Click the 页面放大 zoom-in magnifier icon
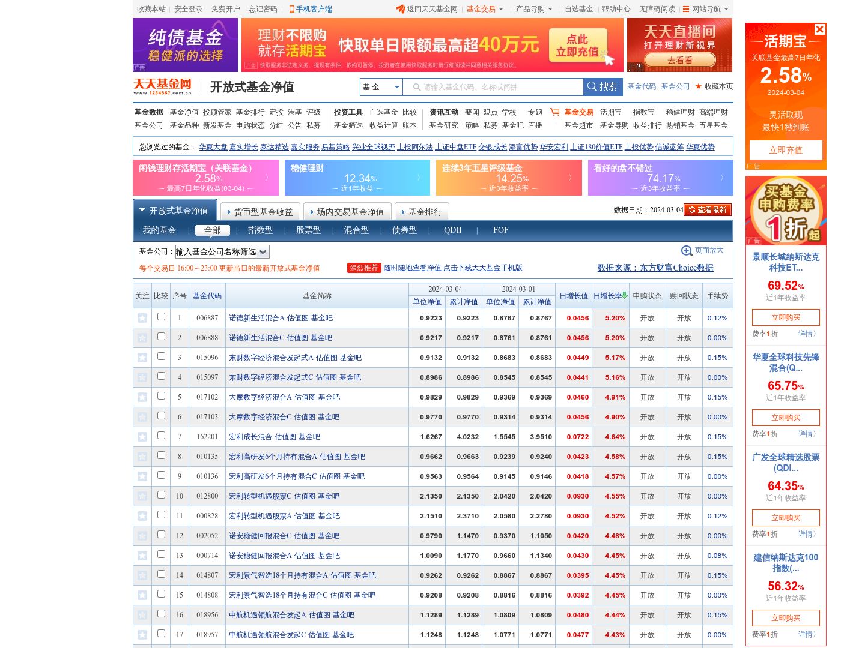This screenshot has width=865, height=648. (687, 251)
